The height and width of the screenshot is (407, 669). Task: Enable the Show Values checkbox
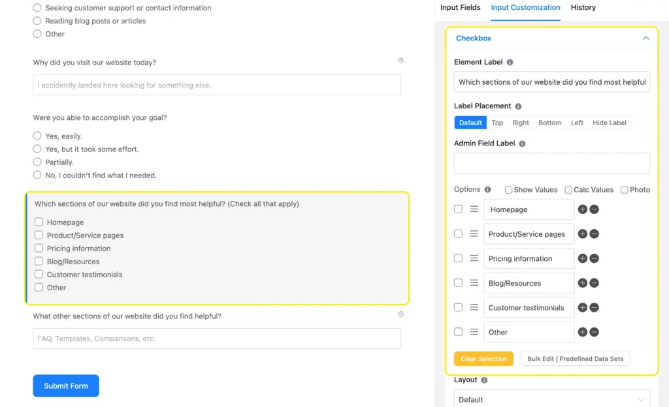pos(508,189)
